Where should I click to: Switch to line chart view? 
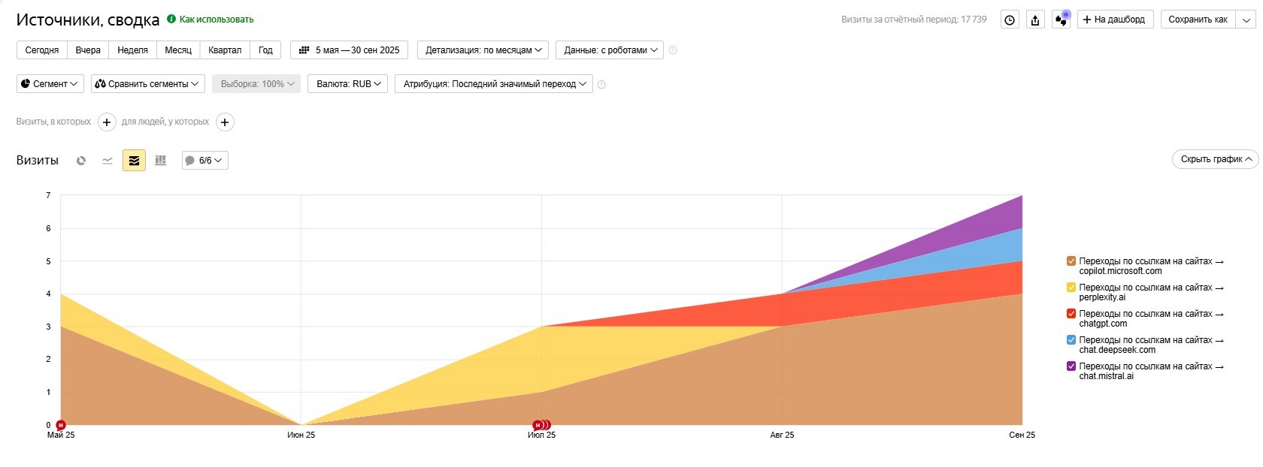[108, 161]
